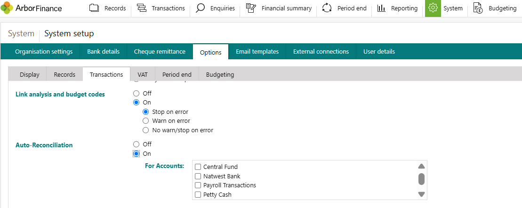Click the Financial summary calculator icon
This screenshot has height=208, width=522.
tap(251, 8)
